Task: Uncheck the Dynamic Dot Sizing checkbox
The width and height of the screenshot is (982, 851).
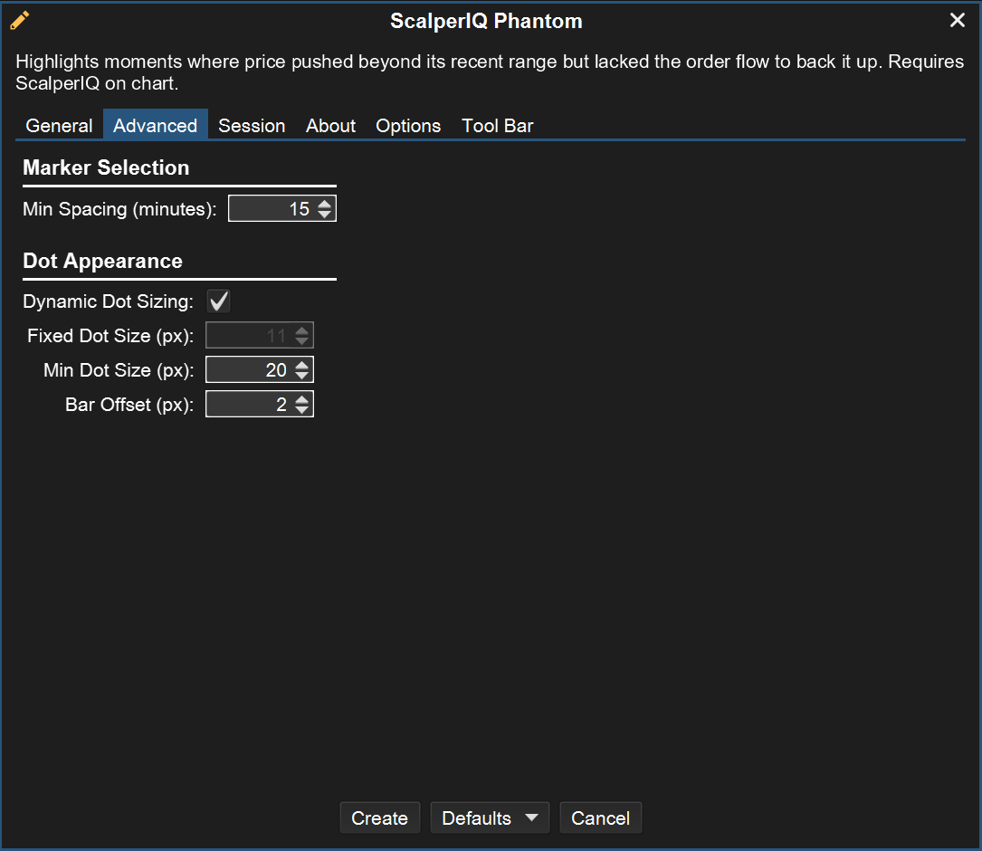Action: (x=218, y=301)
